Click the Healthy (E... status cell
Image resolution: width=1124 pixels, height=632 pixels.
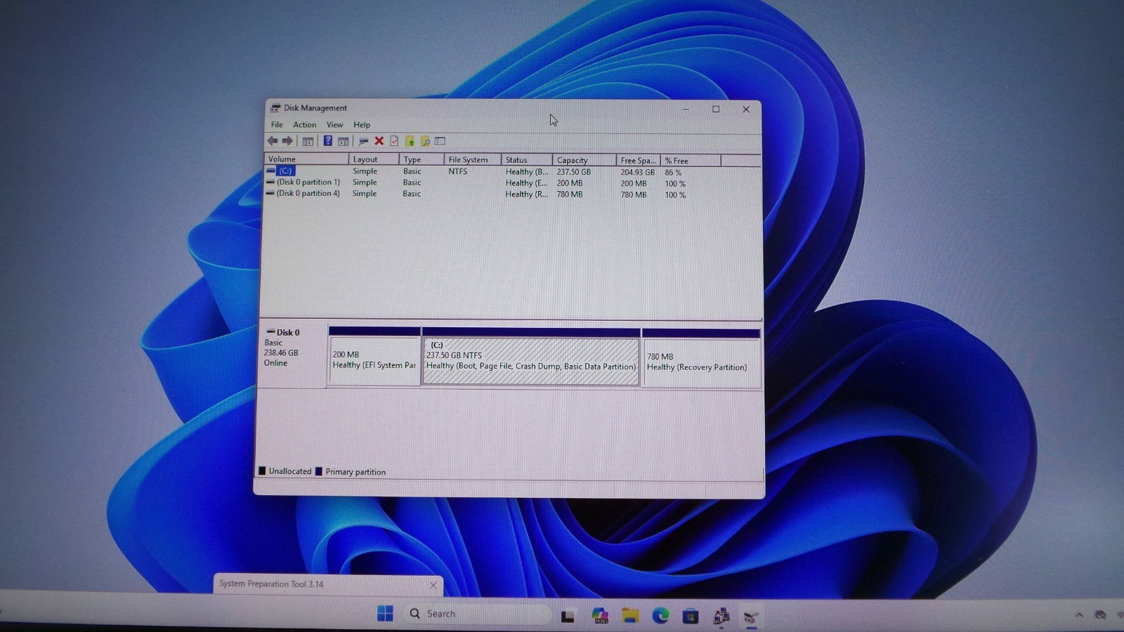(527, 183)
